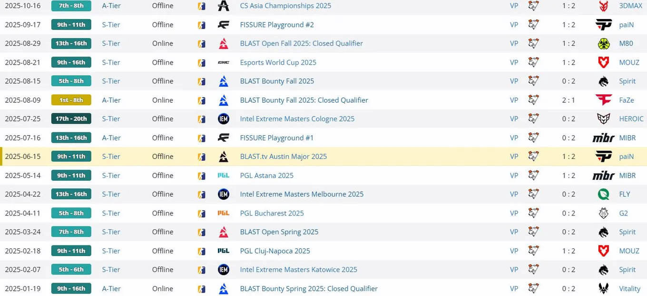Click the date 2025-04-22
This screenshot has height=296, width=647.
pos(23,194)
